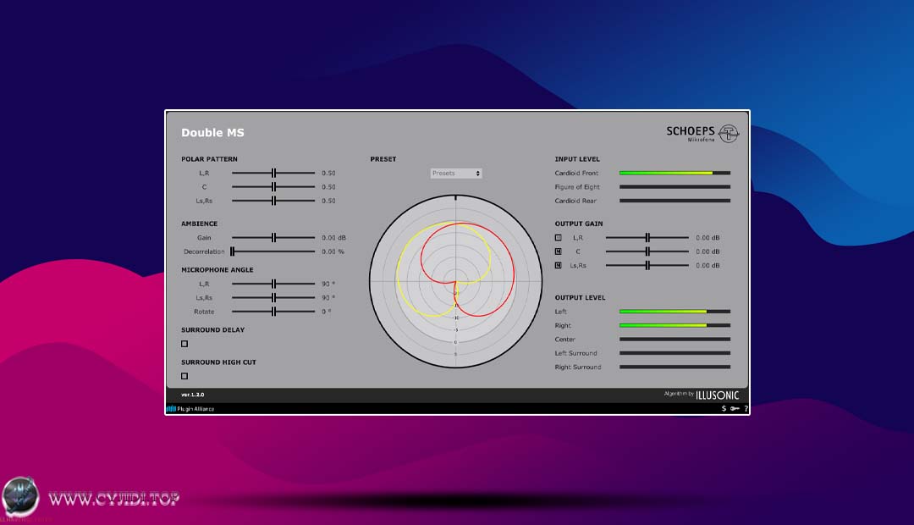The image size is (914, 525).
Task: Click the dollar sign icon
Action: [724, 408]
